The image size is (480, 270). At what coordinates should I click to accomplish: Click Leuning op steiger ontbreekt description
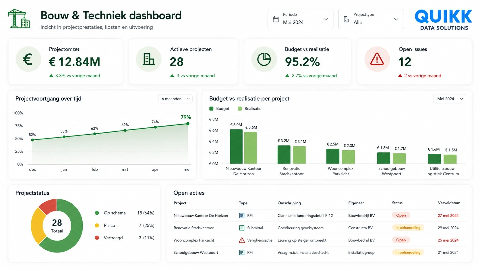[302, 240]
